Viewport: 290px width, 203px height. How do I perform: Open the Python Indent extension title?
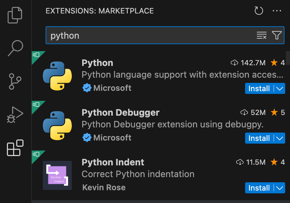pyautogui.click(x=113, y=162)
